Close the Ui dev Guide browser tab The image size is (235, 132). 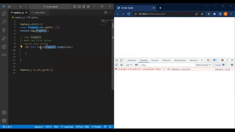point(153,8)
